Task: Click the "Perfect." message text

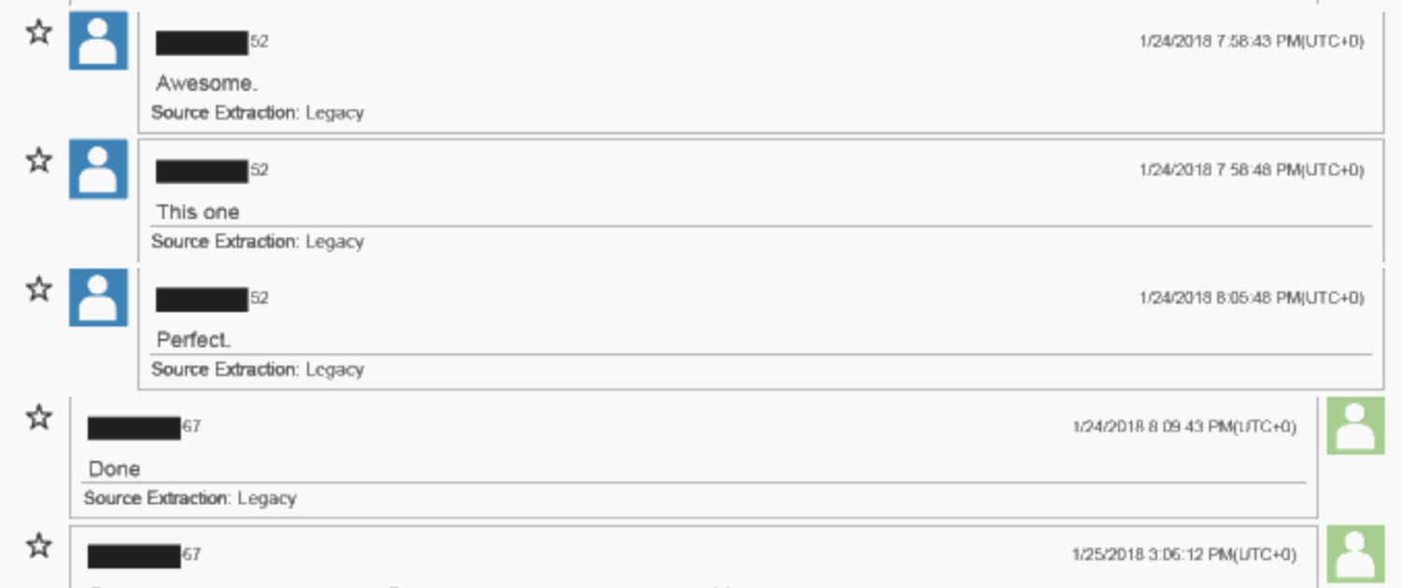Action: click(x=193, y=340)
